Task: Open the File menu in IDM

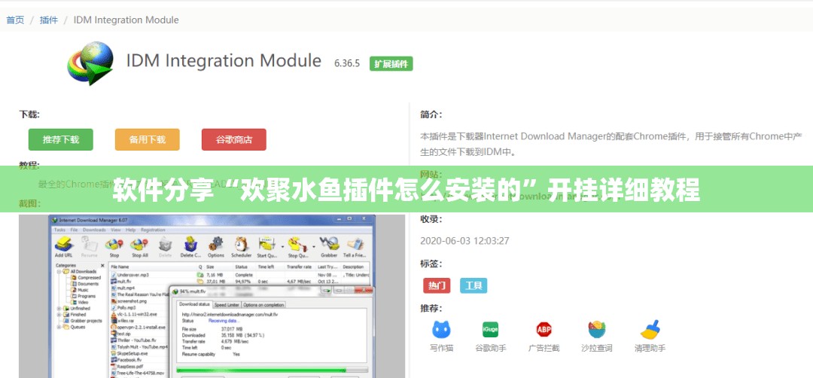Action: click(x=74, y=229)
